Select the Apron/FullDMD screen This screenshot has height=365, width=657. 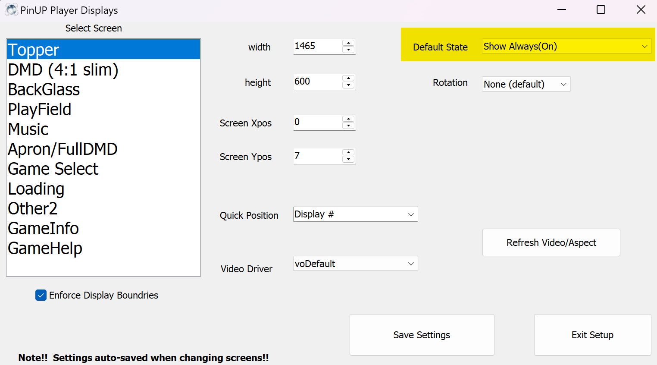pyautogui.click(x=63, y=149)
